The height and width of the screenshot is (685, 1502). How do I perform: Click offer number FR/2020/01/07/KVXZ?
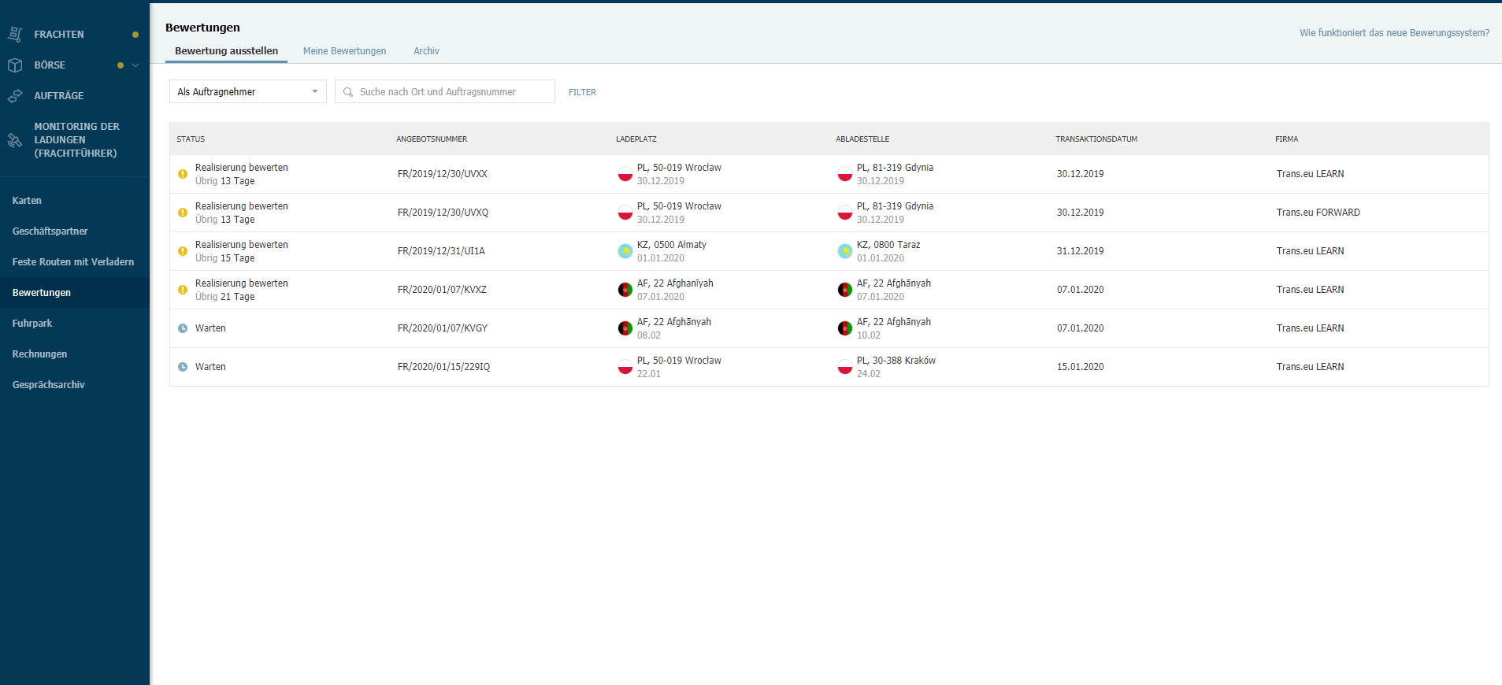tap(442, 290)
